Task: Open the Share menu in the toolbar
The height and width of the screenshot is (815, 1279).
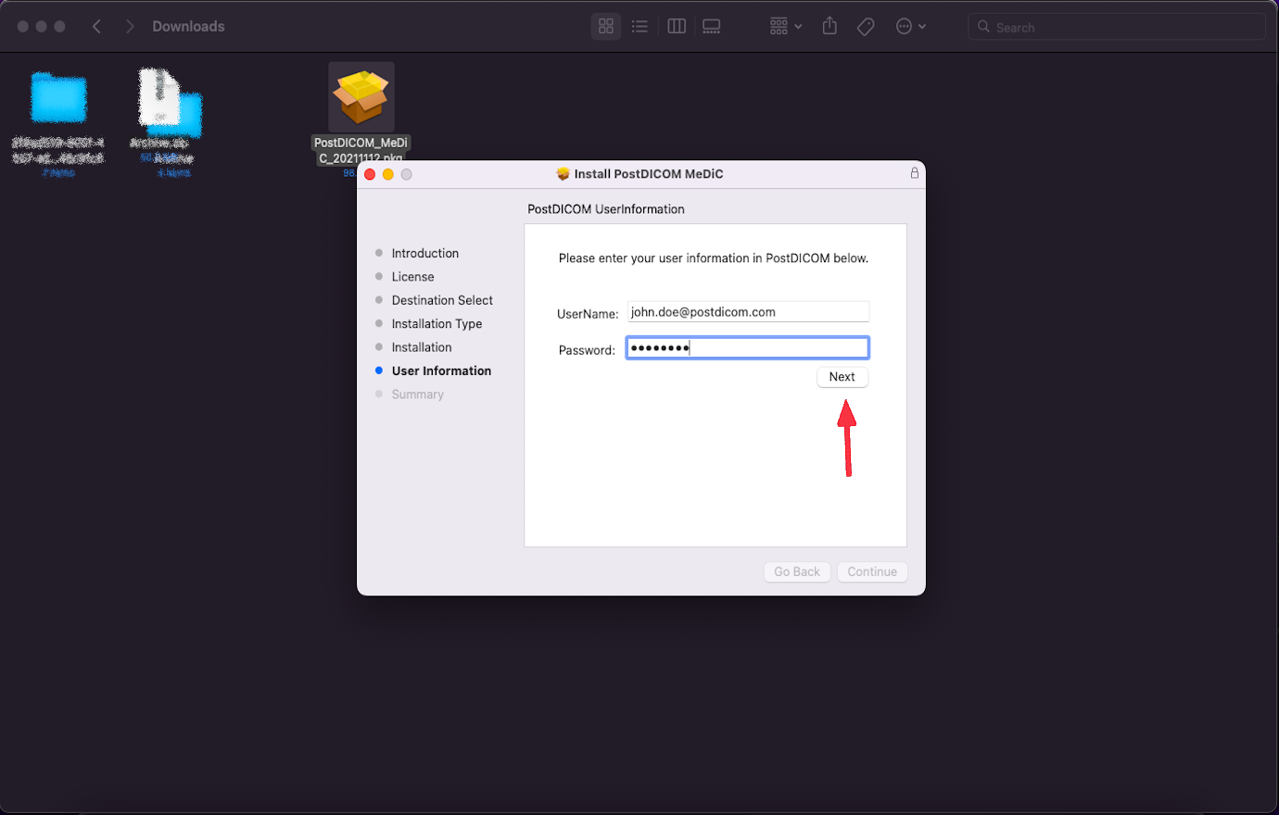Action: point(829,26)
